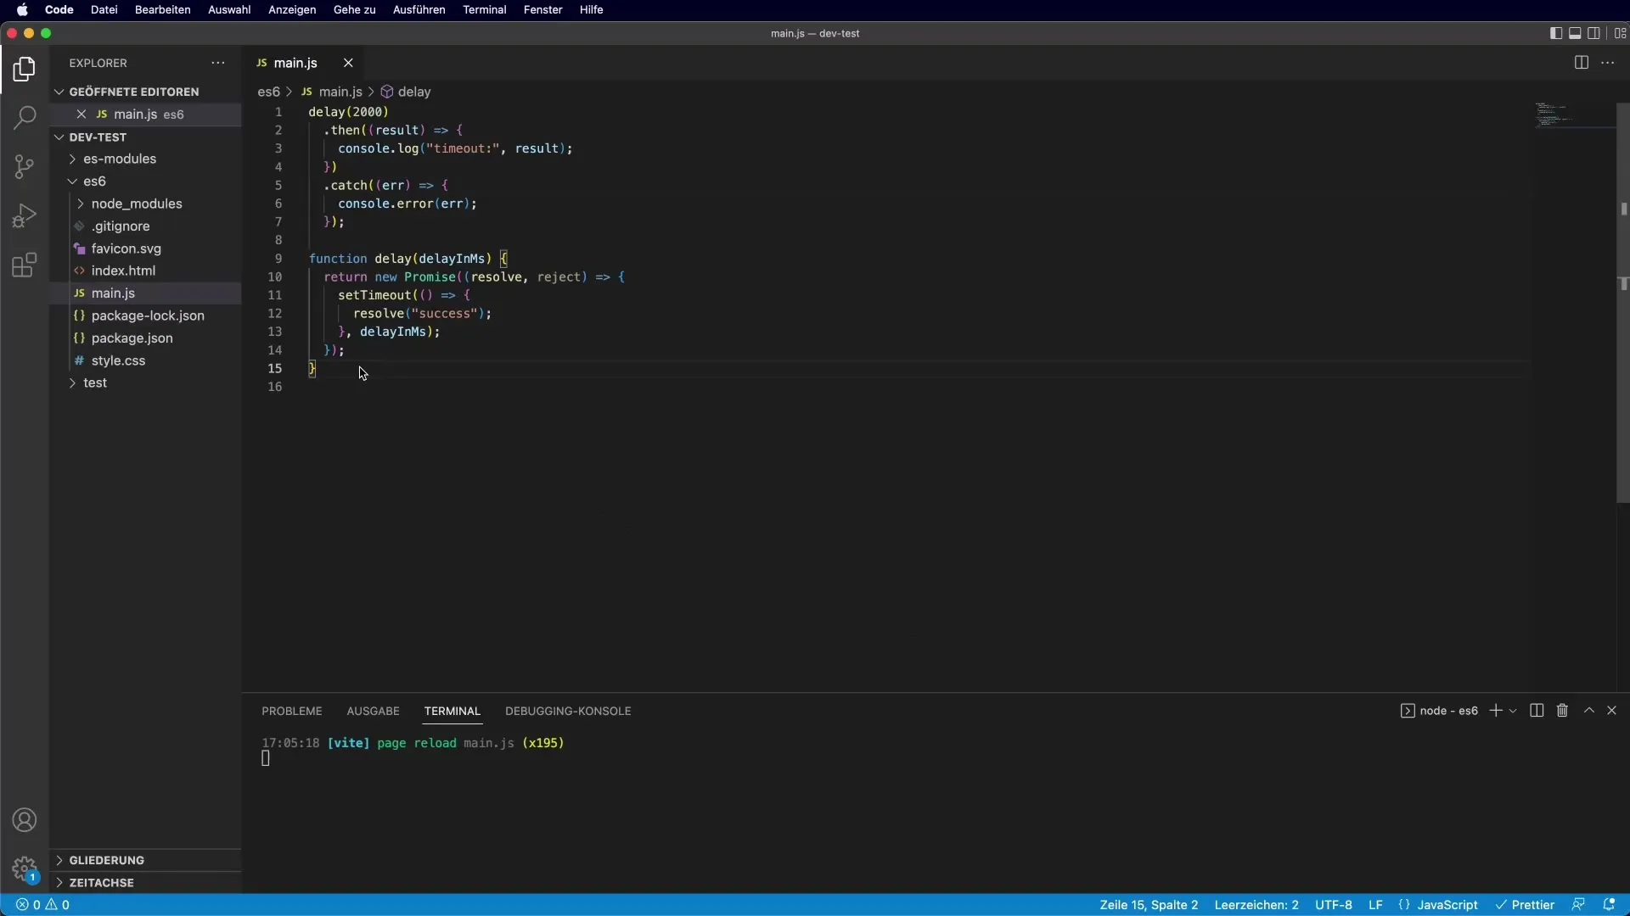Split the terminal panel
The width and height of the screenshot is (1630, 916).
(1537, 711)
